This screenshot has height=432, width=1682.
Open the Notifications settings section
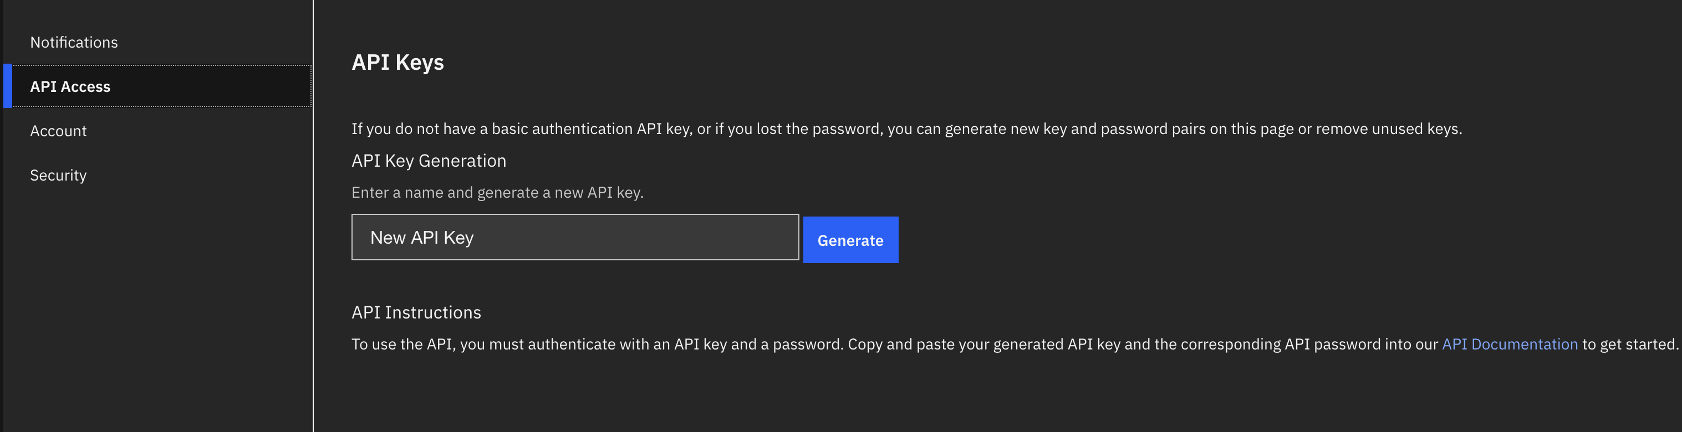click(74, 42)
